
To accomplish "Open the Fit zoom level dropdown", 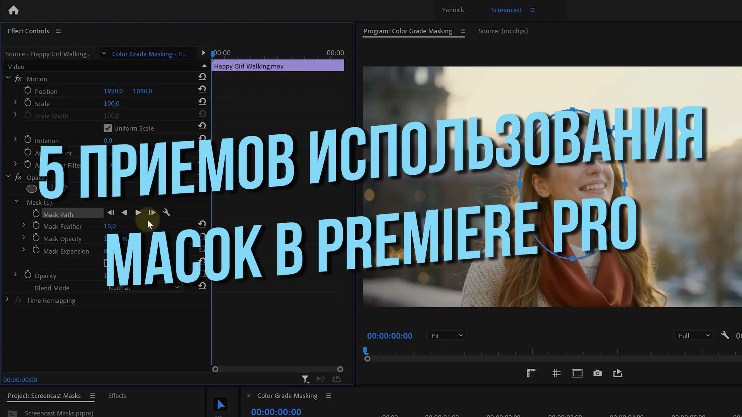I will pyautogui.click(x=447, y=336).
